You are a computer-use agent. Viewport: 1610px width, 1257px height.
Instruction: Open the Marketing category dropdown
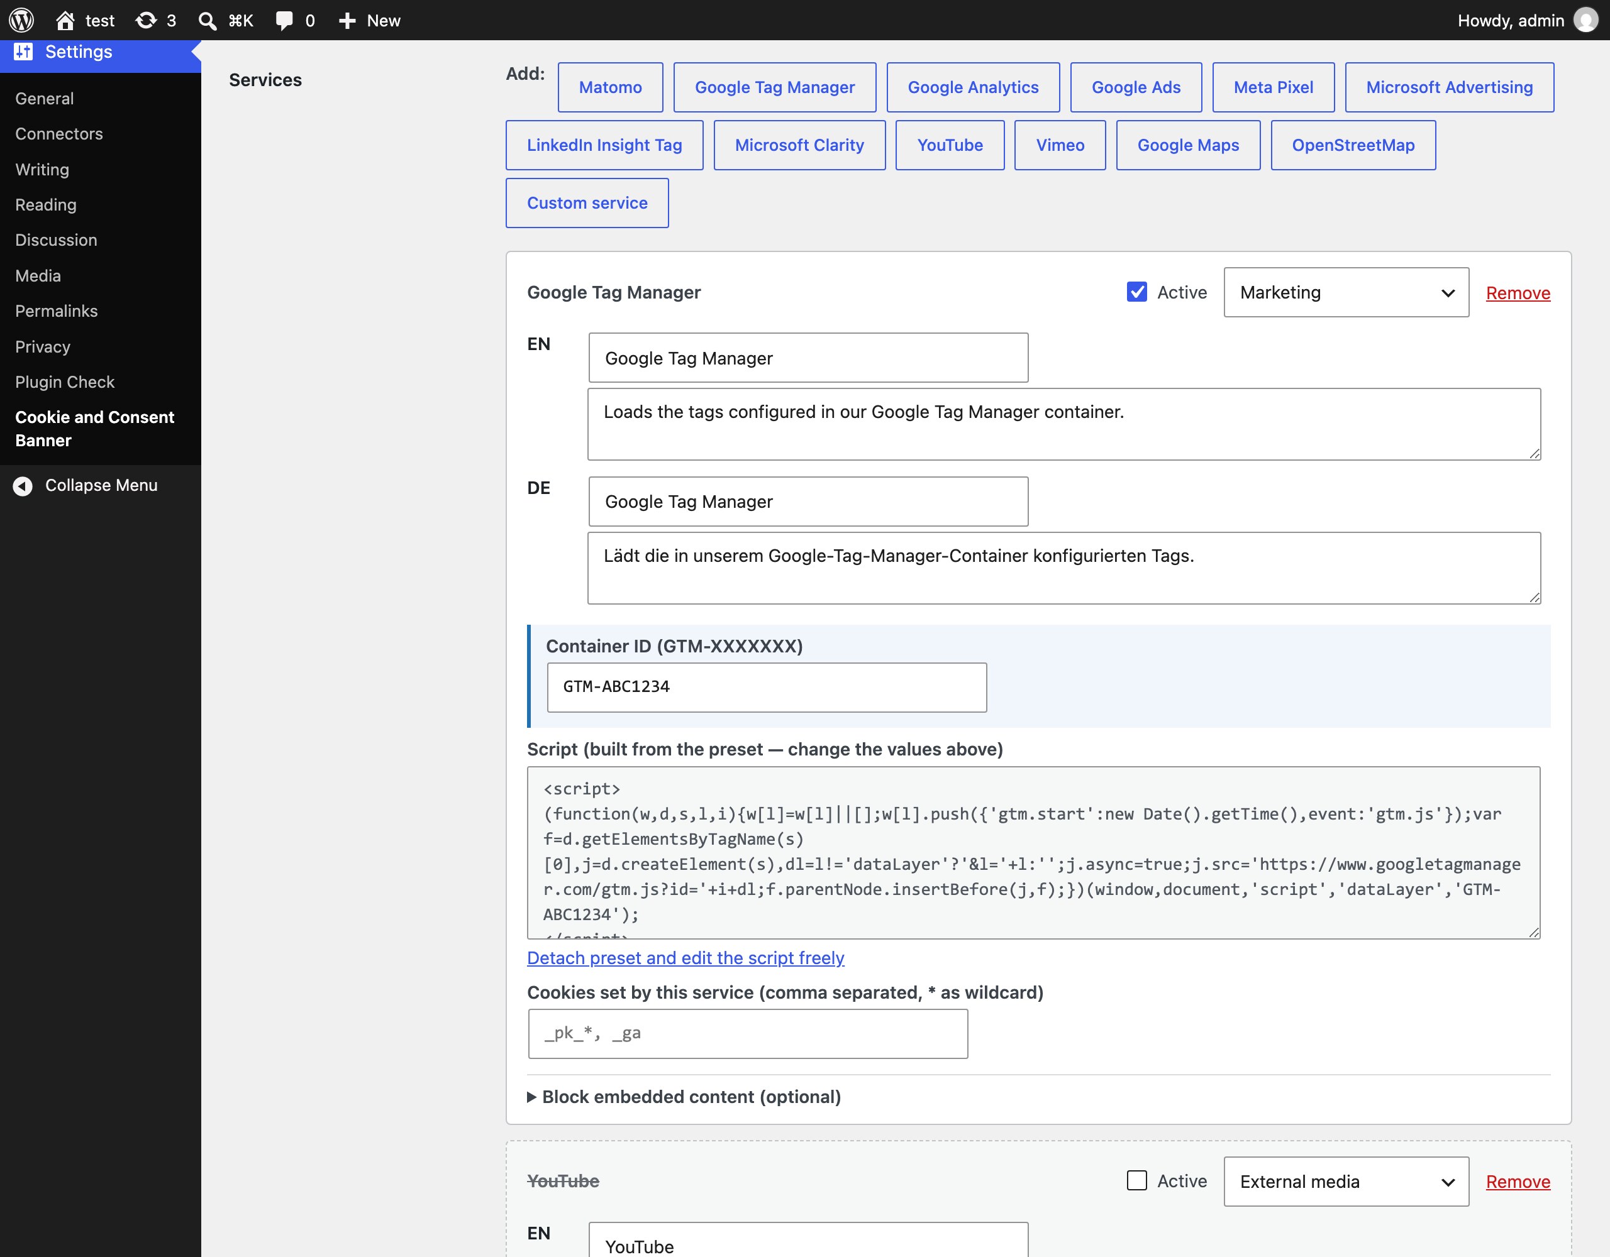point(1346,292)
